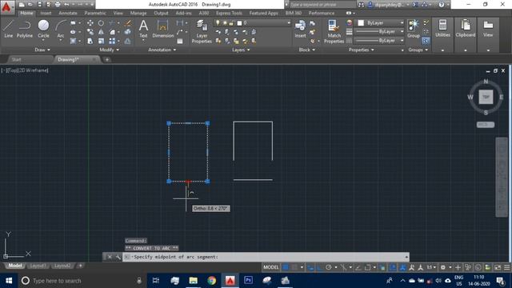Screen dimensions: 512x288
Task: Expand the Properties panel
Action: [361, 50]
